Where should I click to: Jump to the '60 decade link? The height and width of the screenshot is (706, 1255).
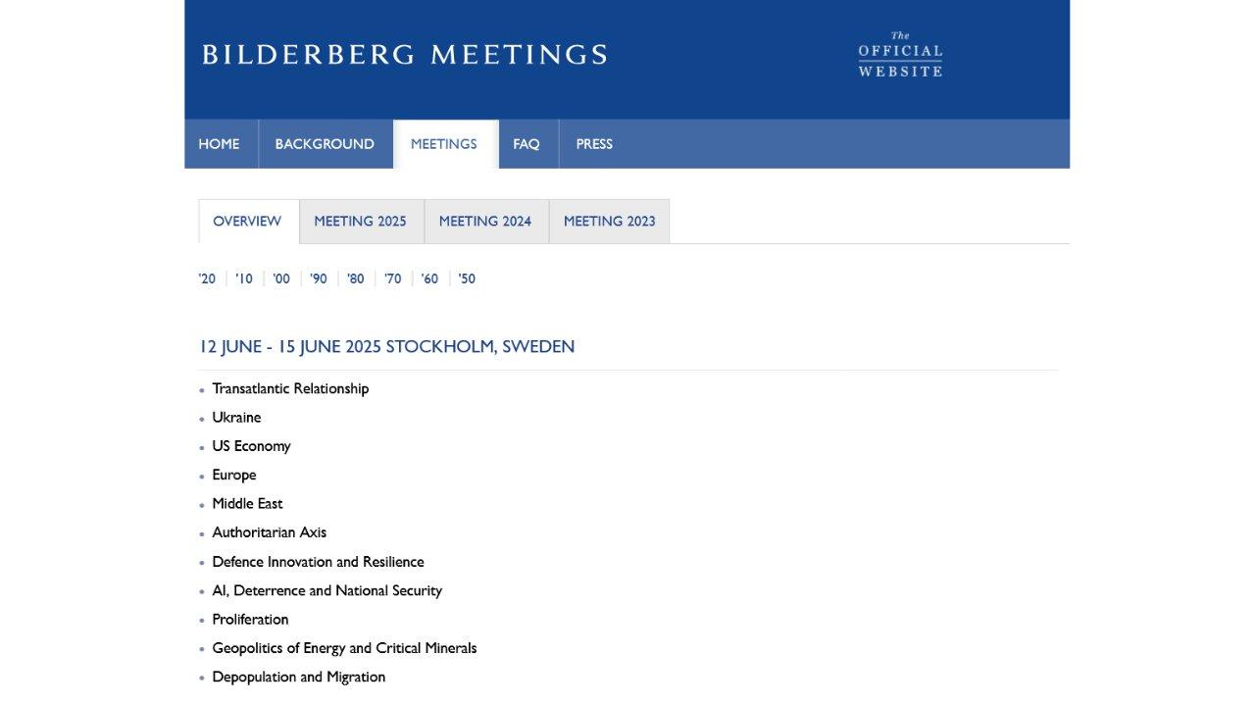click(x=429, y=278)
